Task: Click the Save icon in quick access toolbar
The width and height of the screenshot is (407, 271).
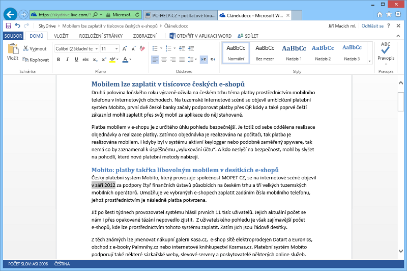Action: [8, 25]
